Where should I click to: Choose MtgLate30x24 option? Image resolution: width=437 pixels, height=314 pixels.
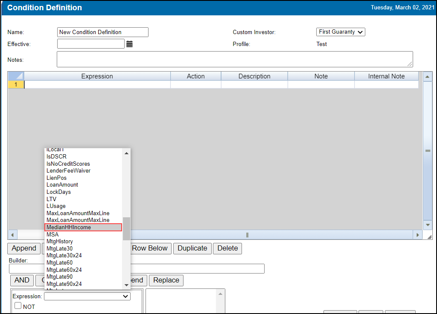(x=83, y=256)
